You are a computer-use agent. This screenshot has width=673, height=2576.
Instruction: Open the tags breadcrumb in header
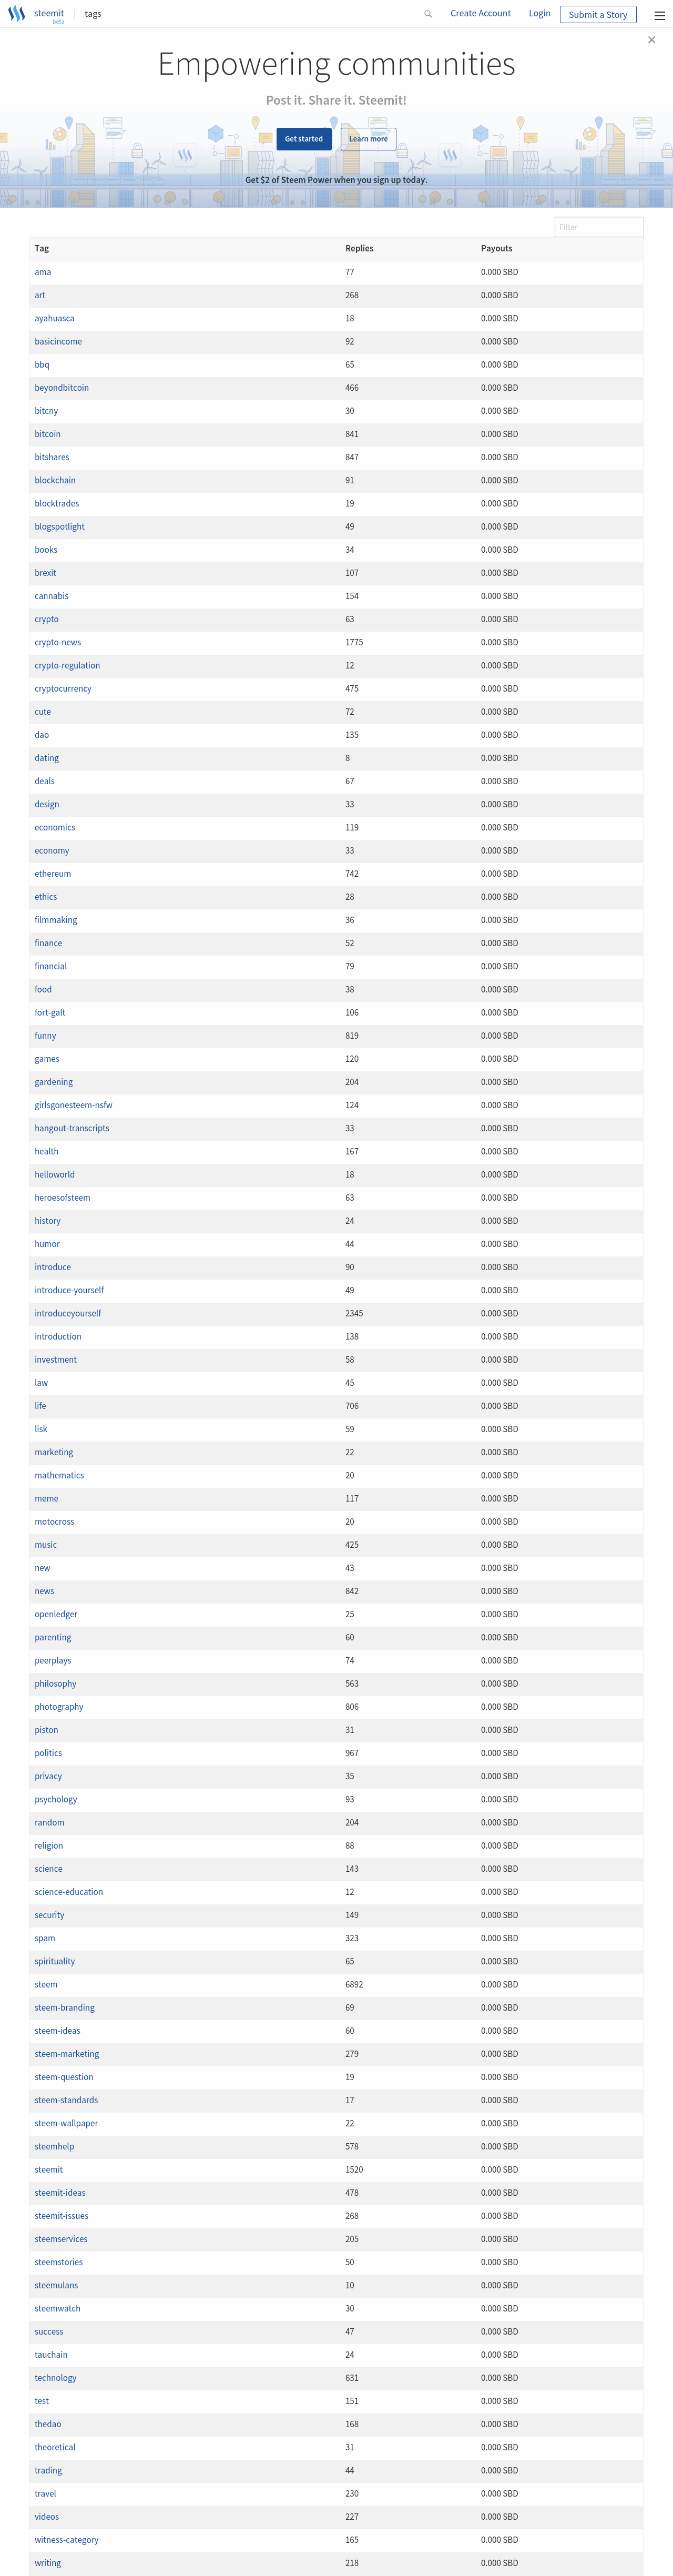[x=93, y=14]
